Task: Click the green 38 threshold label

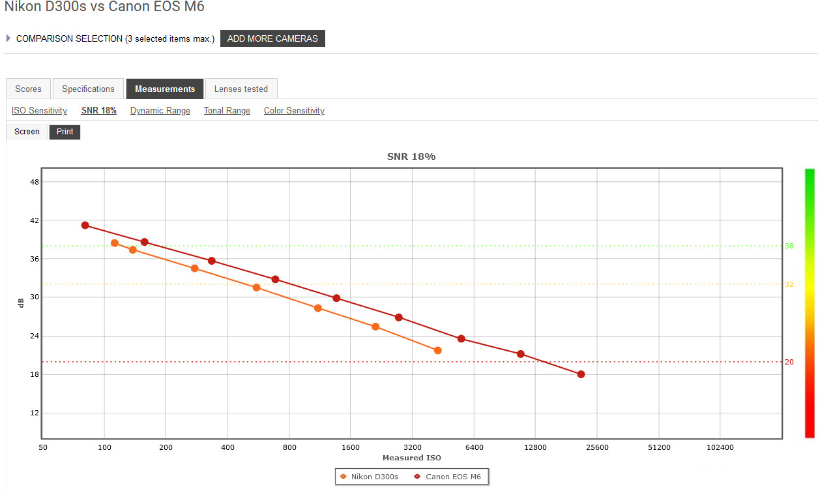Action: [789, 246]
